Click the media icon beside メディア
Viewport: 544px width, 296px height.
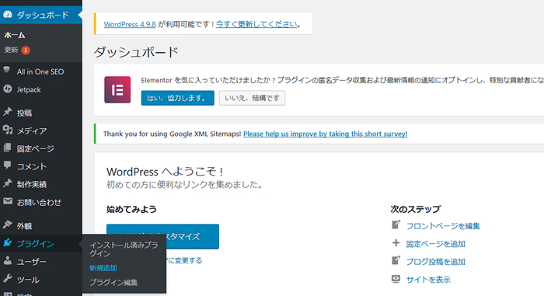tap(8, 130)
